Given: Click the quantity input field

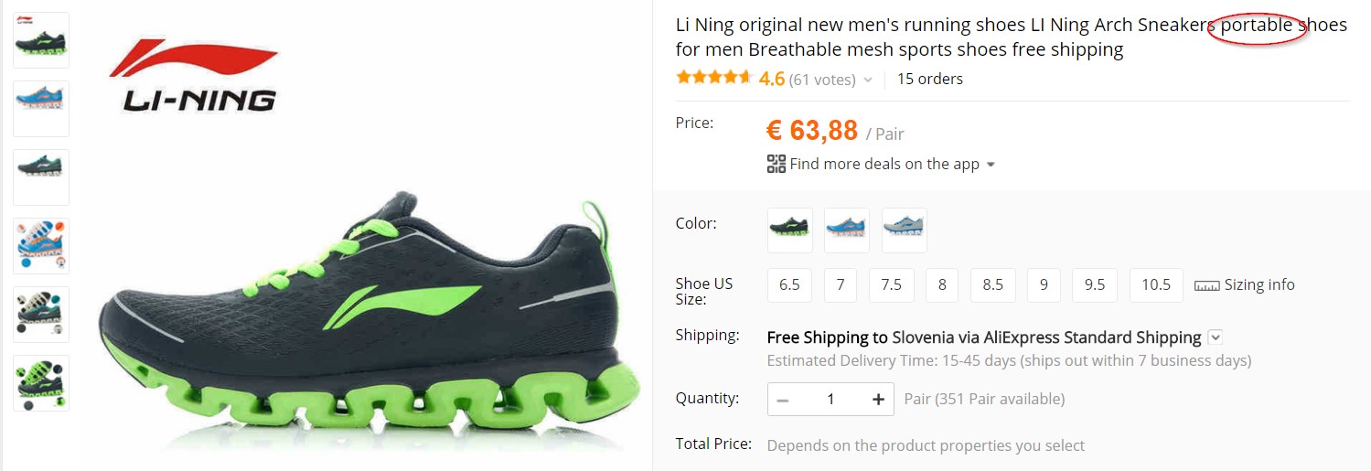Looking at the screenshot, I should (830, 399).
